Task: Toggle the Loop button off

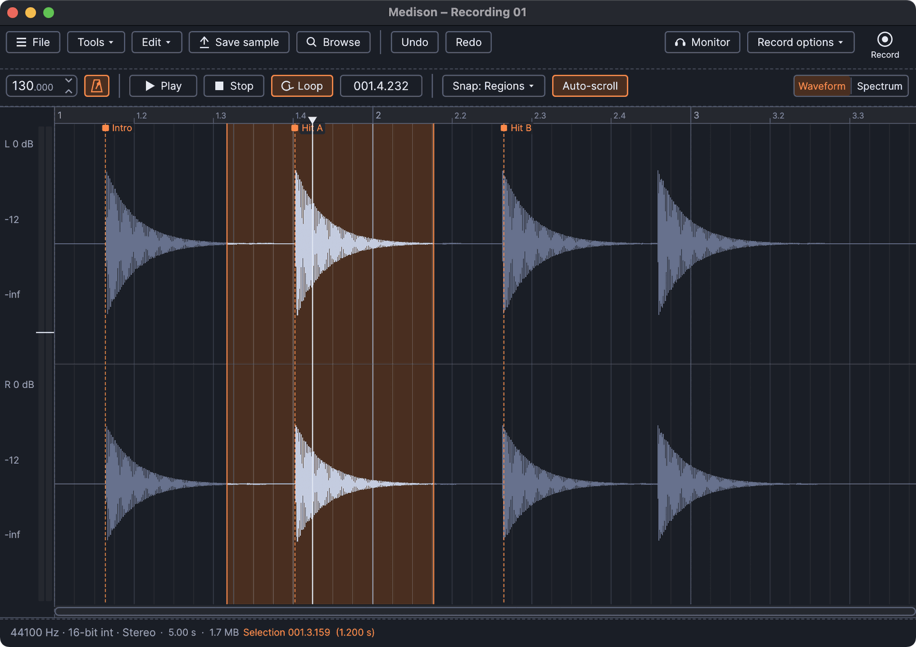Action: point(302,86)
